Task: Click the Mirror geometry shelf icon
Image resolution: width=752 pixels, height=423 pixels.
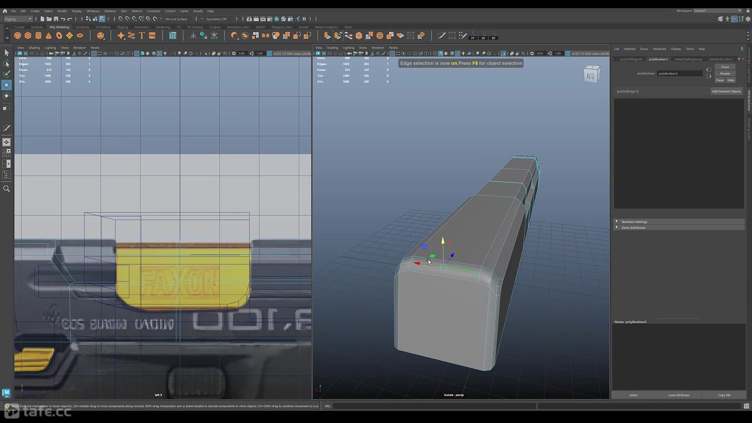Action: click(x=266, y=36)
